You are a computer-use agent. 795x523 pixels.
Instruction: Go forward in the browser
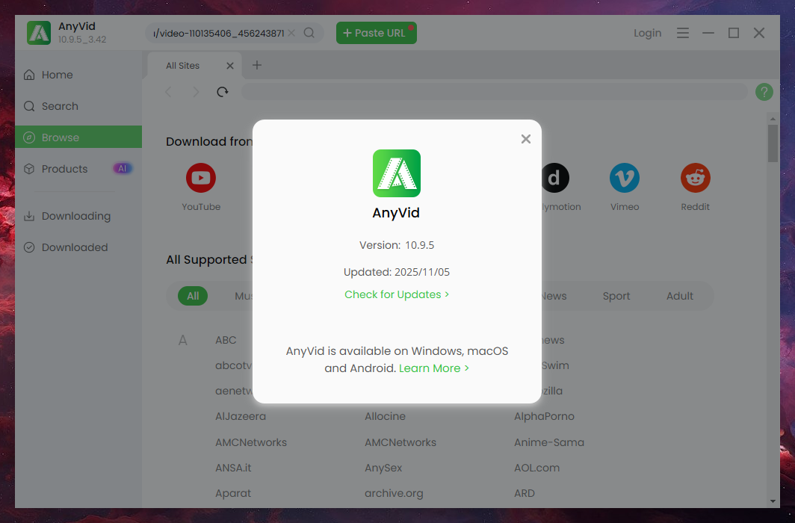pos(196,92)
